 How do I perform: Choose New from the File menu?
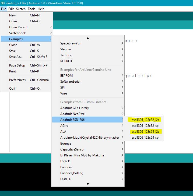[27, 15]
